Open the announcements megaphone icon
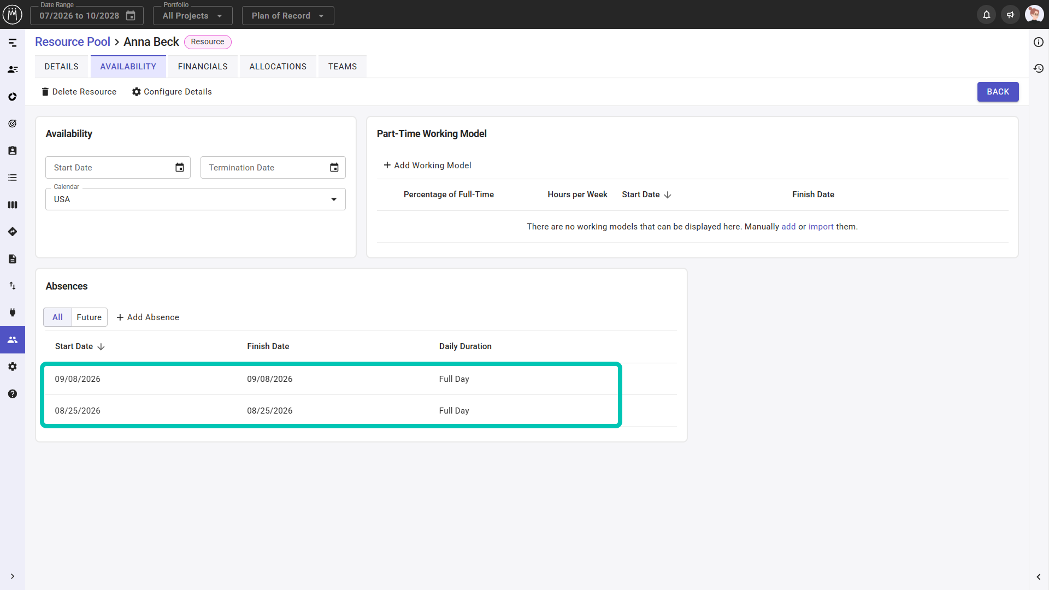1049x590 pixels. pyautogui.click(x=1010, y=15)
